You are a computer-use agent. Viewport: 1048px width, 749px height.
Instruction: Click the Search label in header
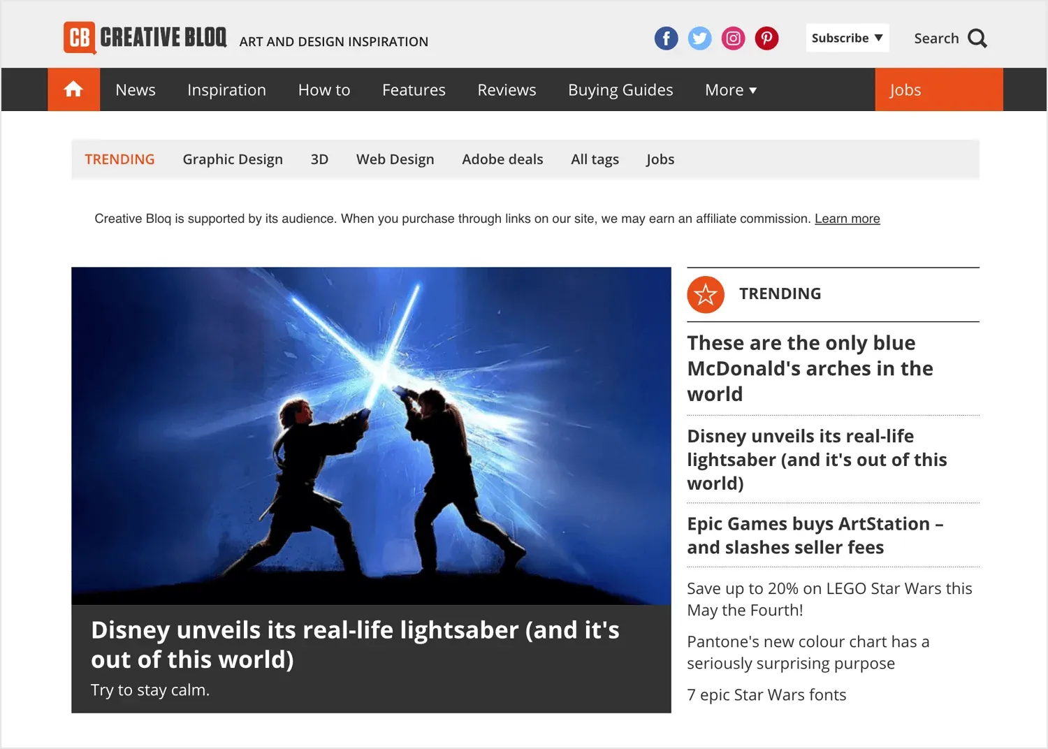coord(936,38)
